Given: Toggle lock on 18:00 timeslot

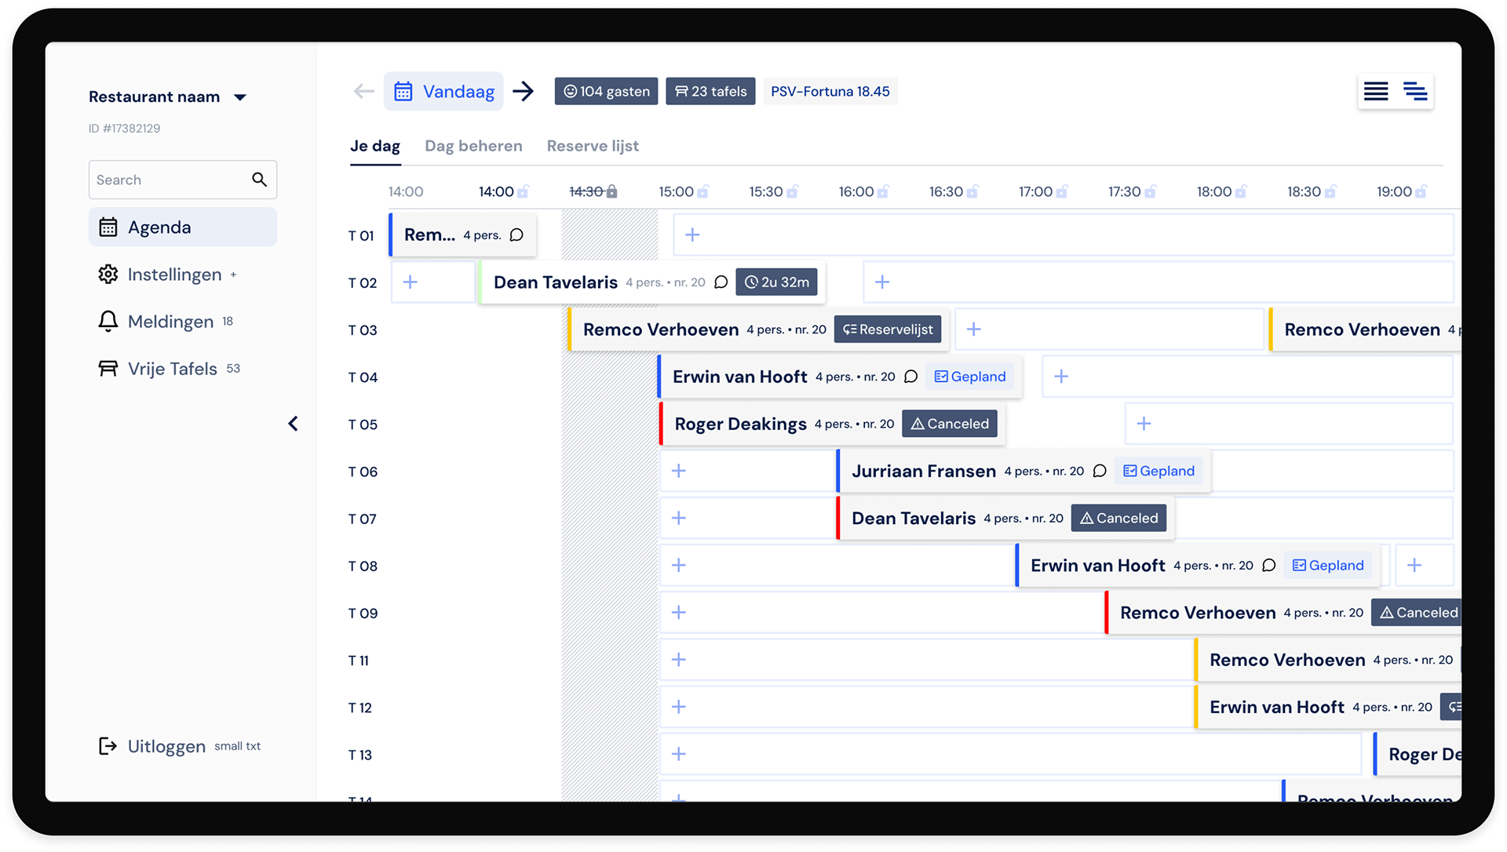Looking at the screenshot, I should click(x=1241, y=192).
